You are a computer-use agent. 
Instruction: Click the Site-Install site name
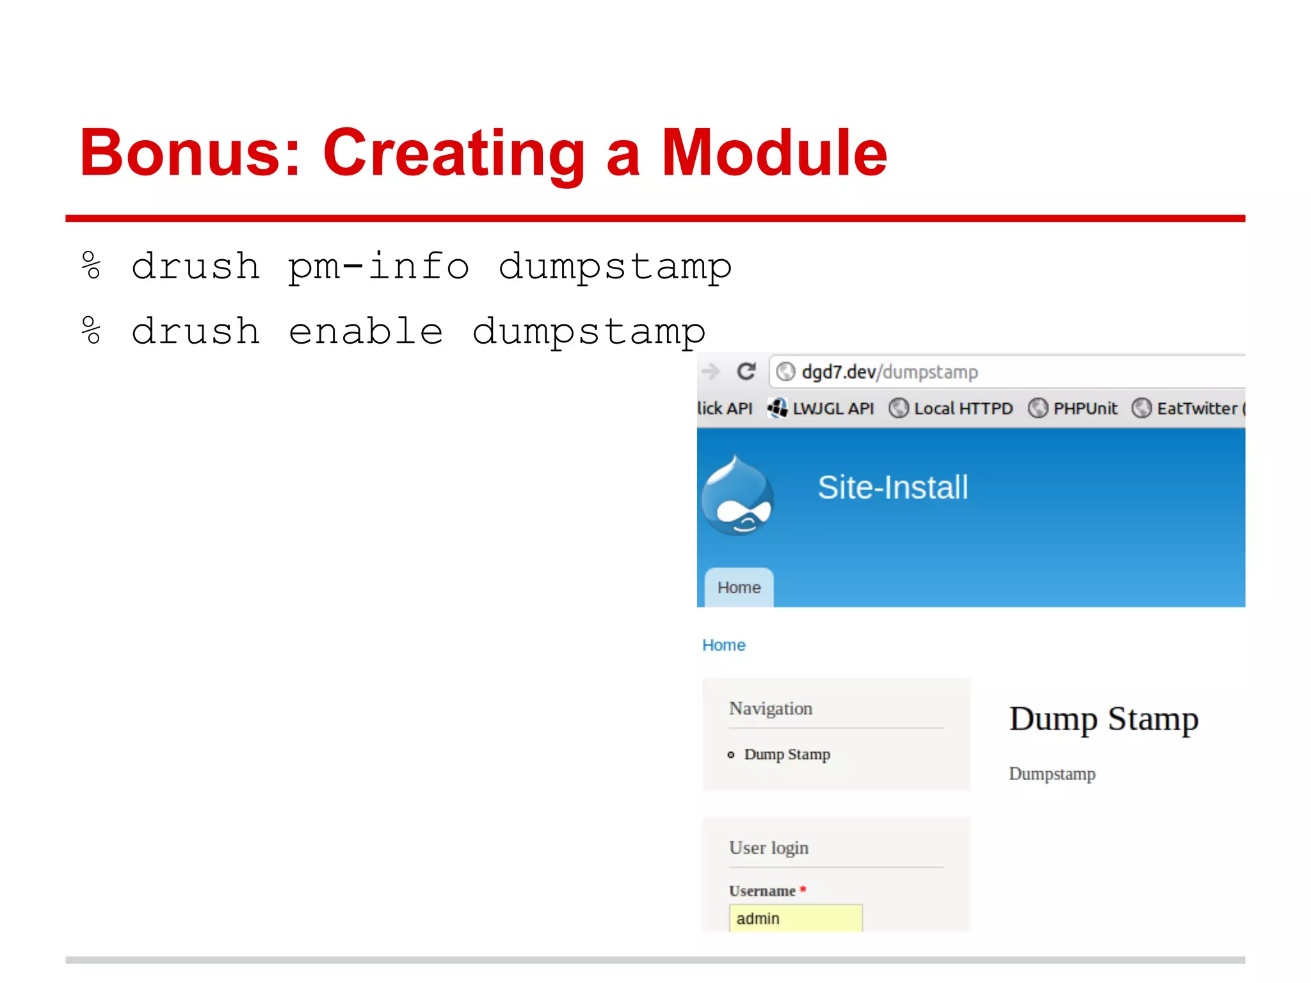(893, 488)
